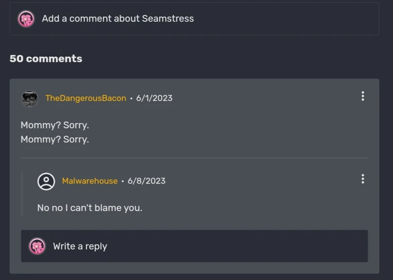Click the Add a comment input field

click(208, 19)
